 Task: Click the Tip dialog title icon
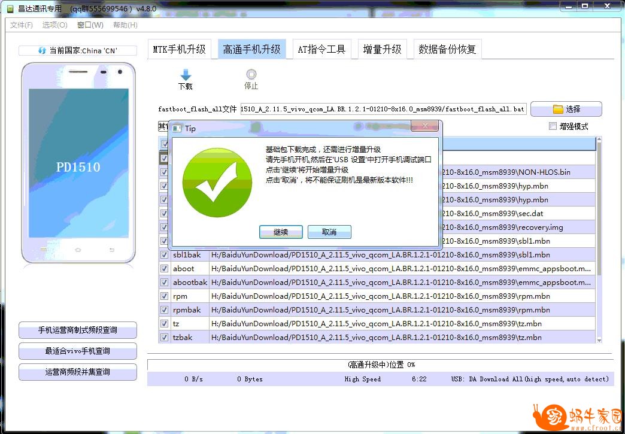pyautogui.click(x=176, y=129)
